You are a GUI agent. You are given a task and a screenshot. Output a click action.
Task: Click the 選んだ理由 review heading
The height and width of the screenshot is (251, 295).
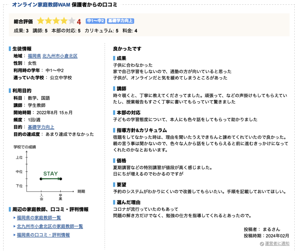click(x=128, y=202)
